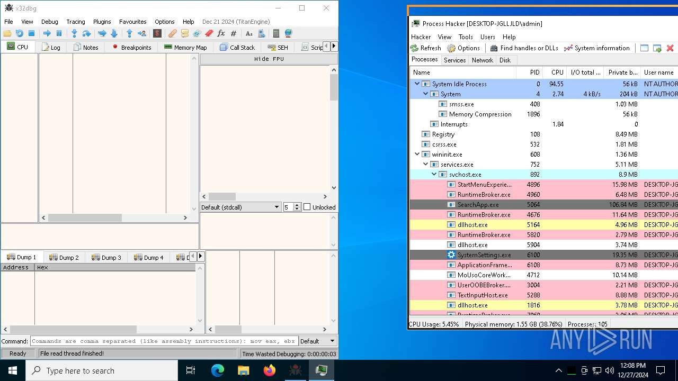
Task: Open the Comments icon in toolbar
Action: pos(185,33)
